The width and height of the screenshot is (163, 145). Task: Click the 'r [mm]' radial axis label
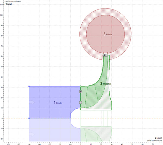8,4
